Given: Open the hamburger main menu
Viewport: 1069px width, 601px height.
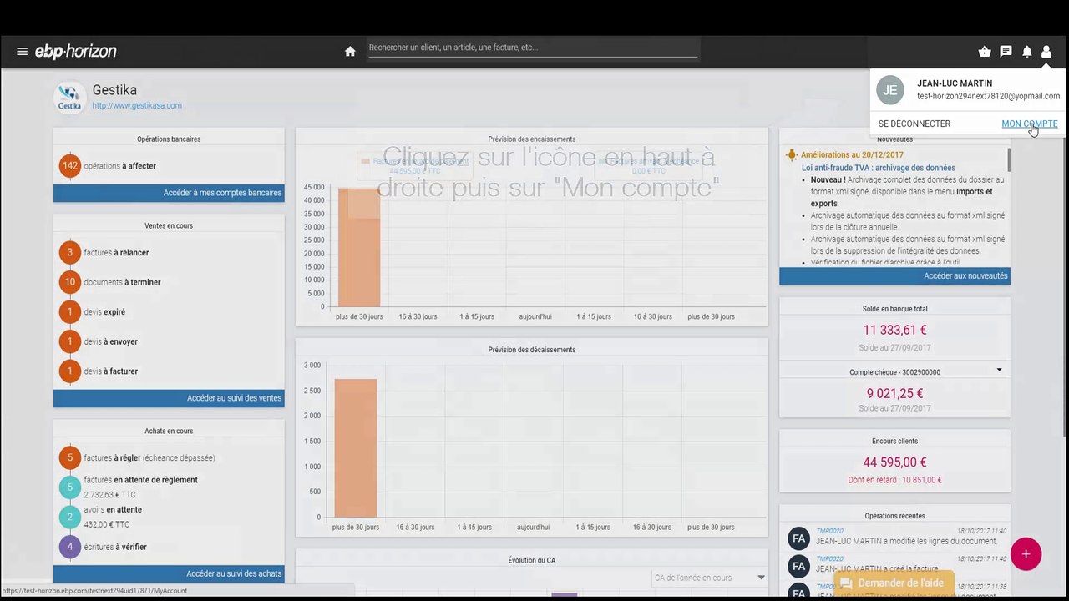Looking at the screenshot, I should pyautogui.click(x=22, y=52).
